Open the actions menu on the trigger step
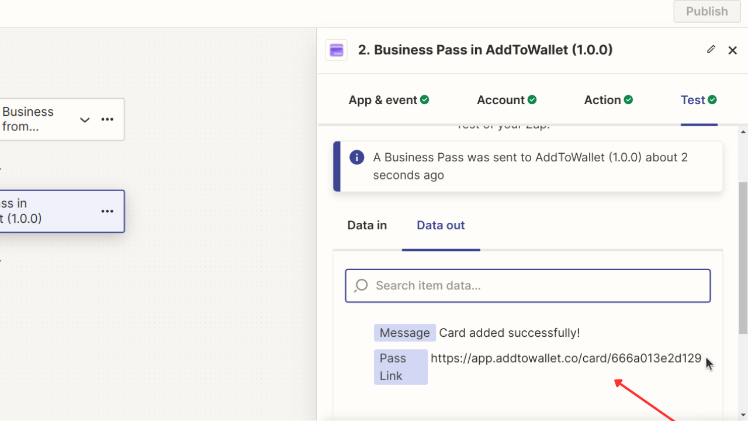Image resolution: width=748 pixels, height=421 pixels. point(107,119)
